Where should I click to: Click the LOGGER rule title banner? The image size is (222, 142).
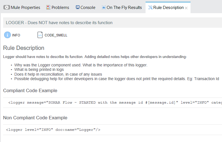coord(112,23)
